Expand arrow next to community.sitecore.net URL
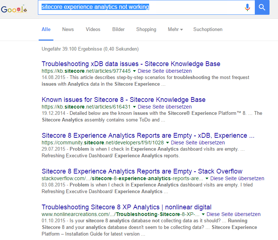Image resolution: width=278 pixels, height=240 pixels. click(x=168, y=143)
